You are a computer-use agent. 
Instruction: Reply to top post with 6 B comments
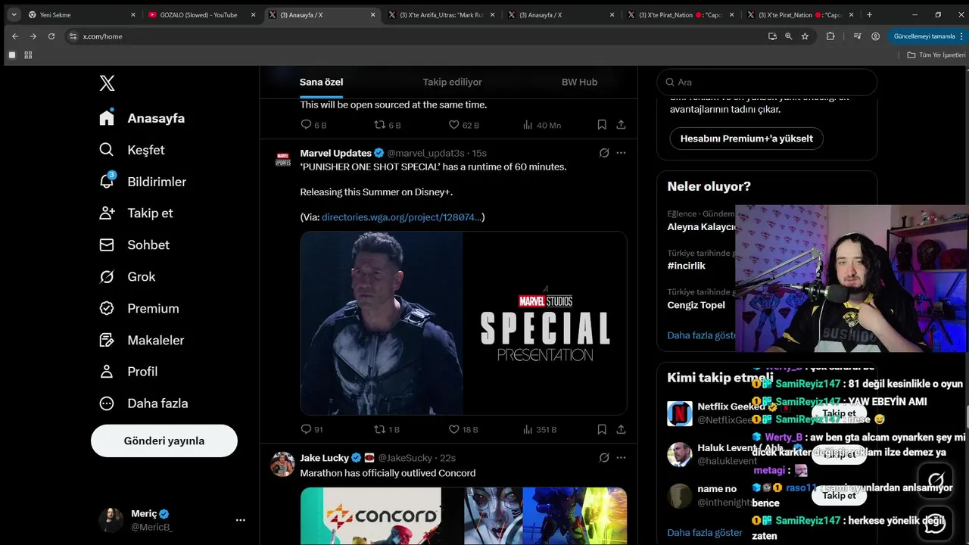[x=313, y=125]
